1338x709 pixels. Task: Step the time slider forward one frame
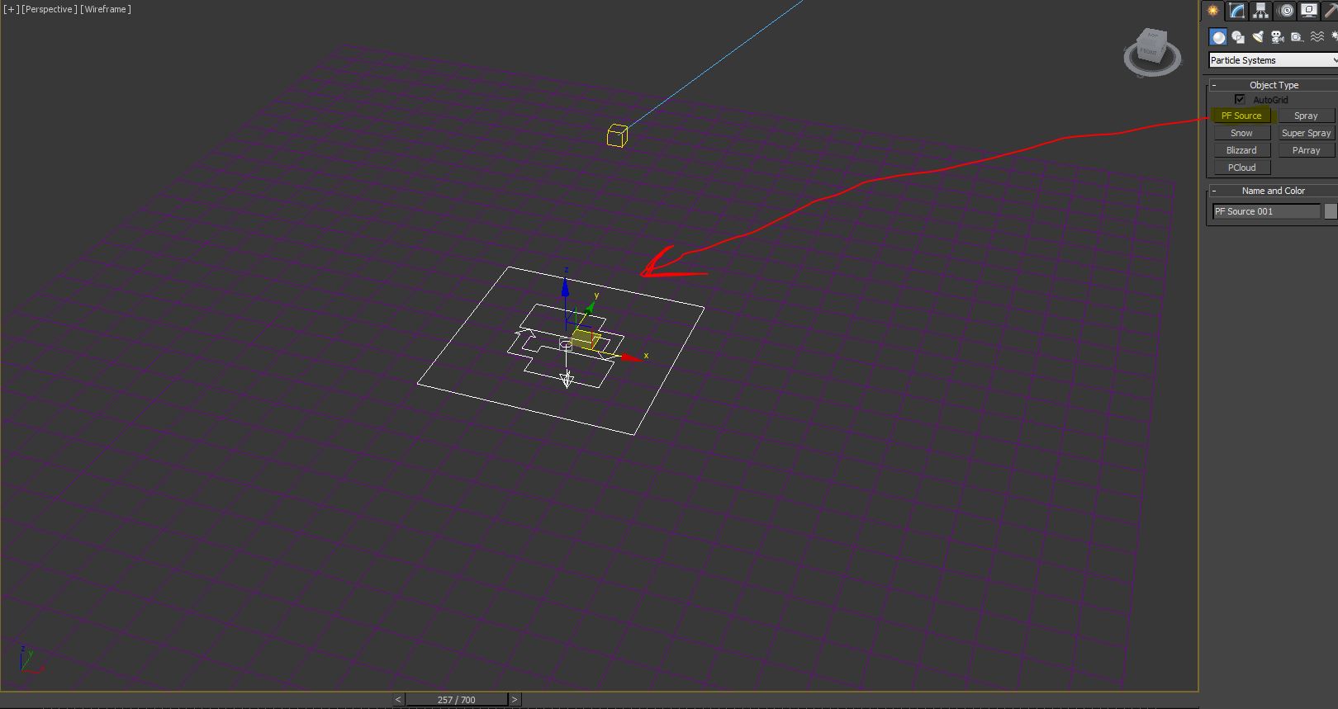[515, 700]
